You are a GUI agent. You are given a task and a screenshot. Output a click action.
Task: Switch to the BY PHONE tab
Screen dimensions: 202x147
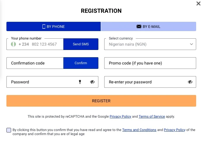tap(53, 26)
